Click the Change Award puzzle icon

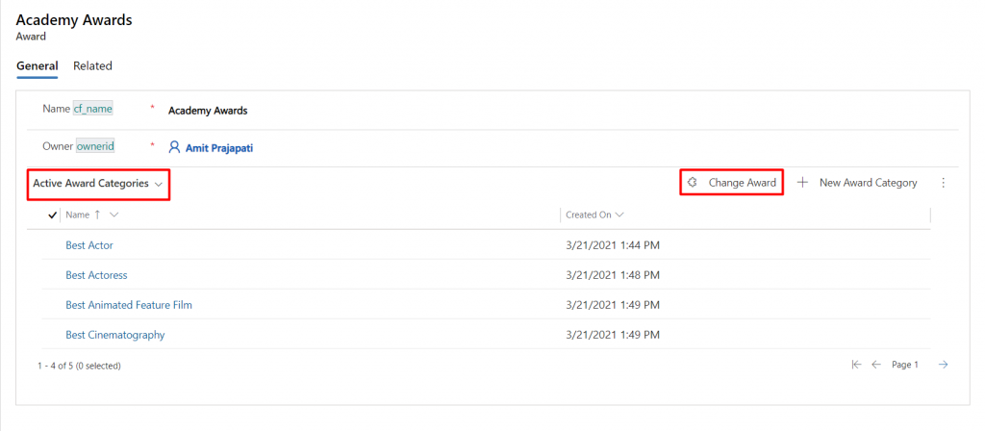pyautogui.click(x=693, y=183)
